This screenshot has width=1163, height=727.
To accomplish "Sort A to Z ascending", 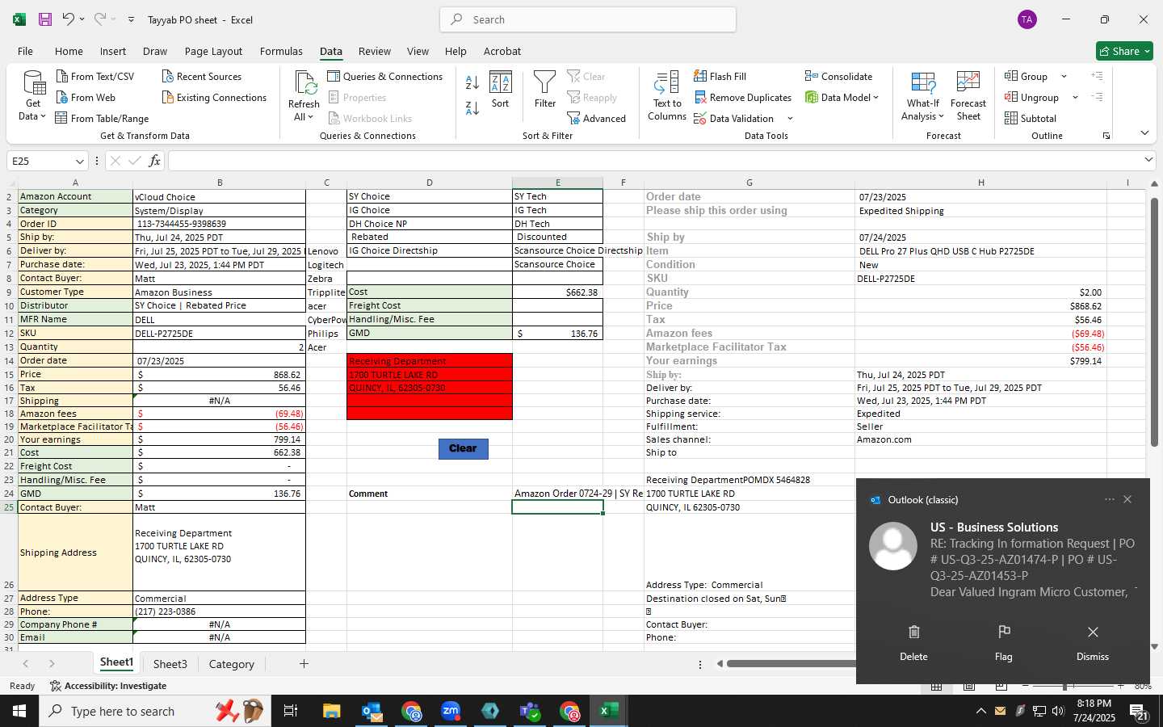I will [472, 82].
